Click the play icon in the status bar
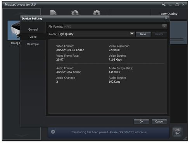This screenshot has width=190, height=143. [53, 132]
